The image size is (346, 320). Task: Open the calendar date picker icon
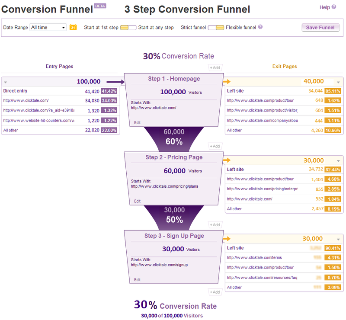point(73,27)
